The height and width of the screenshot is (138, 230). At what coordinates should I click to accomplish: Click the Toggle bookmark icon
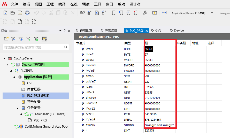coord(113,13)
